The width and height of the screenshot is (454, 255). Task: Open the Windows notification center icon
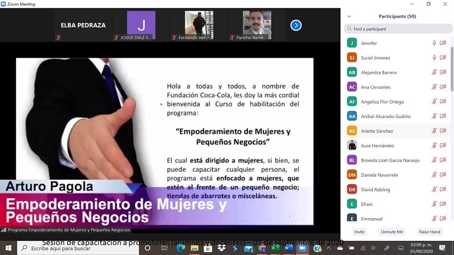coord(443,248)
